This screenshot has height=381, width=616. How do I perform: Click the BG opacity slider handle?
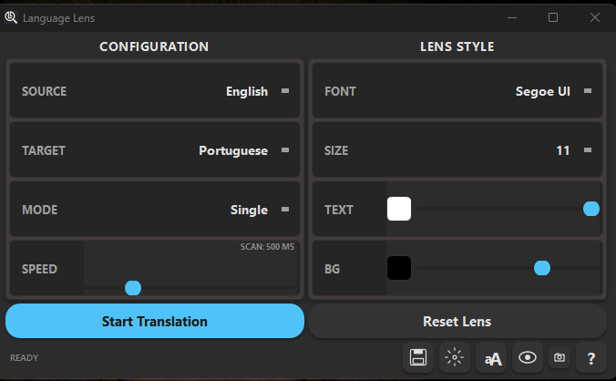click(x=542, y=268)
